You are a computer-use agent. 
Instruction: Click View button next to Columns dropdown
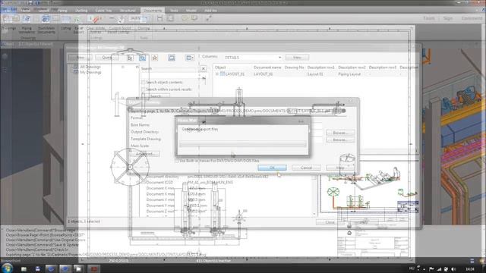point(297,58)
